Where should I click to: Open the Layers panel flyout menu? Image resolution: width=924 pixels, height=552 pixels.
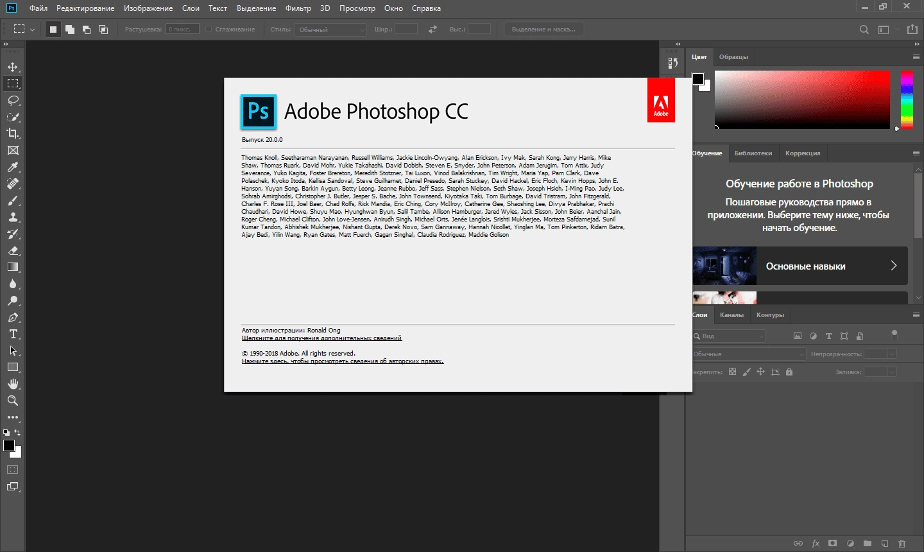(916, 315)
